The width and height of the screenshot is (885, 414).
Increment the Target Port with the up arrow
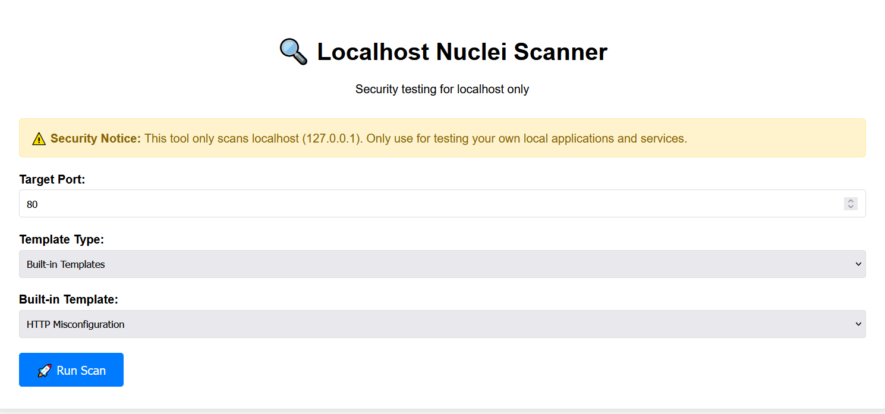point(851,201)
